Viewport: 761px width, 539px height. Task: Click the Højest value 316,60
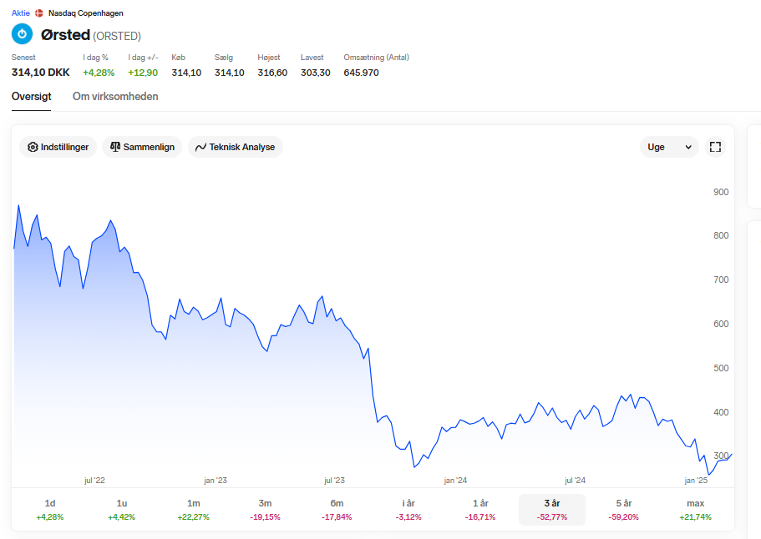coord(272,73)
